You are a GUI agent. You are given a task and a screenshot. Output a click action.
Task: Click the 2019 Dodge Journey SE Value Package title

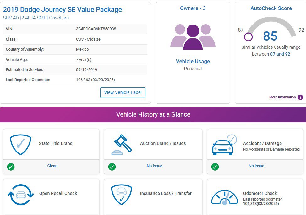point(63,9)
